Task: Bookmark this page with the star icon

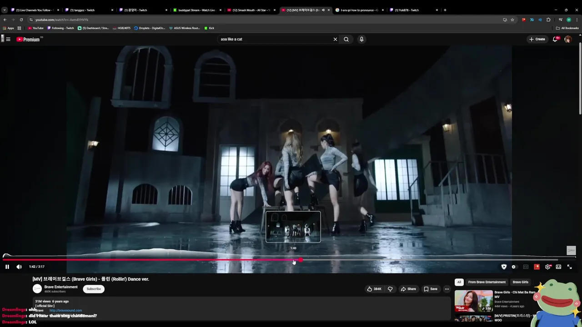Action: [x=512, y=20]
